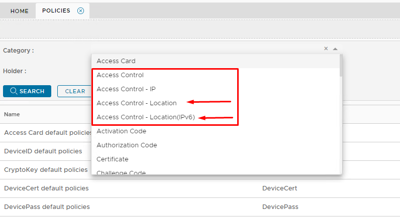Choose Access Control - Location option
The width and height of the screenshot is (400, 221).
pos(137,103)
